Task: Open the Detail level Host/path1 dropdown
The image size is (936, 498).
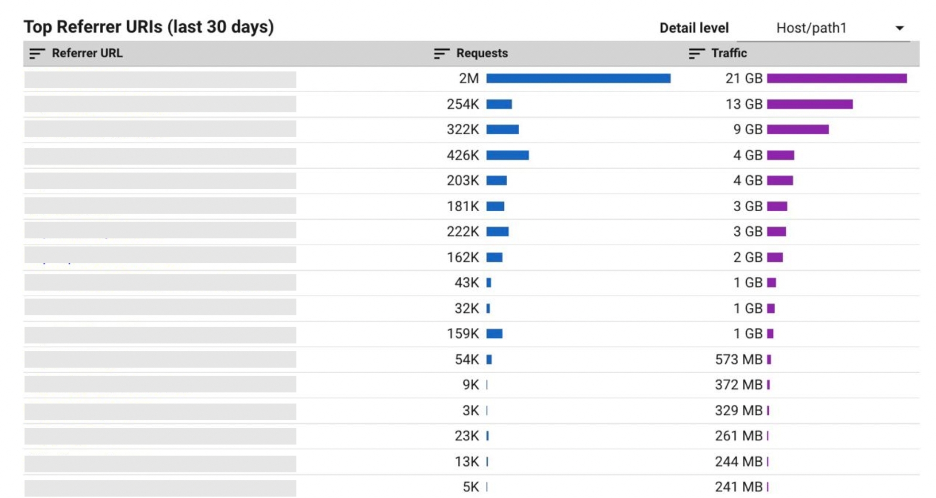Action: [x=822, y=28]
